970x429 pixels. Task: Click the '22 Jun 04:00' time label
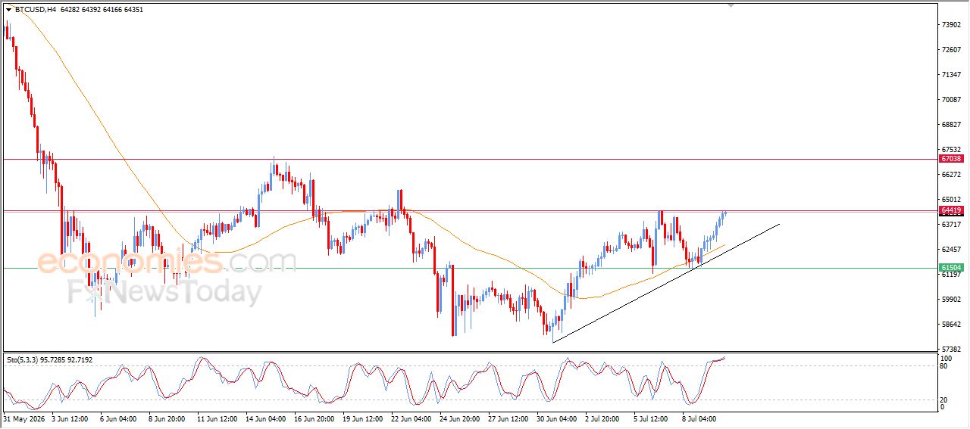411,418
